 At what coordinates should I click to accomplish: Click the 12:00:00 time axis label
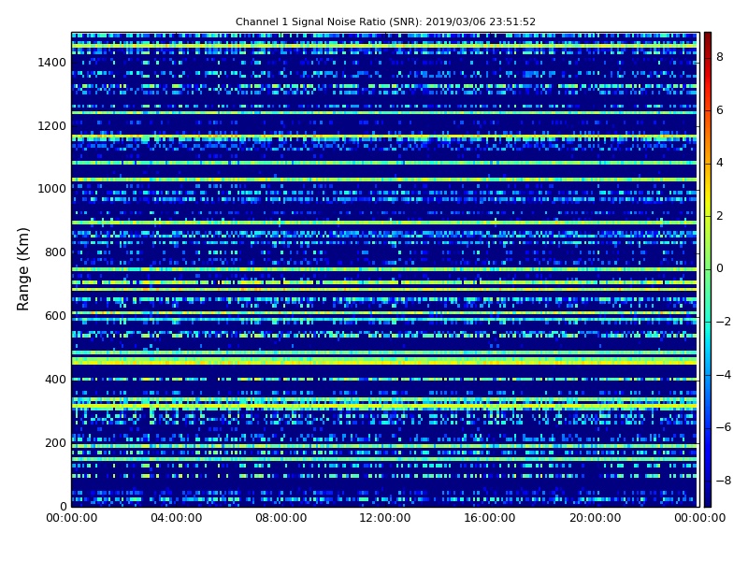[x=385, y=518]
